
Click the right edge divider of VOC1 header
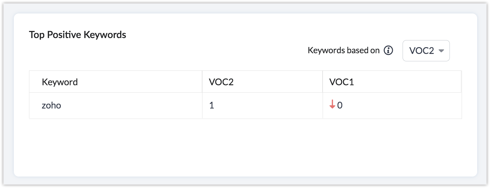coord(461,82)
